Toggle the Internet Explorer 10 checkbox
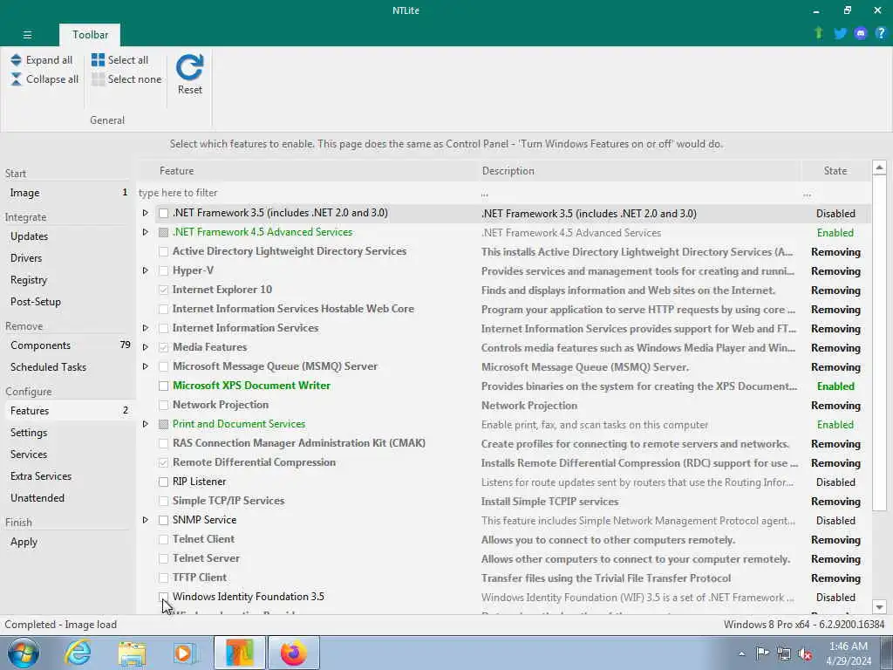This screenshot has width=893, height=670. tap(163, 290)
